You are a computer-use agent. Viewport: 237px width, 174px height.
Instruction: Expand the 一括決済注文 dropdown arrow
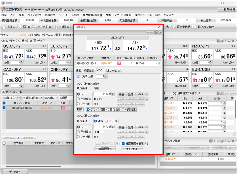pyautogui.click(x=41, y=98)
